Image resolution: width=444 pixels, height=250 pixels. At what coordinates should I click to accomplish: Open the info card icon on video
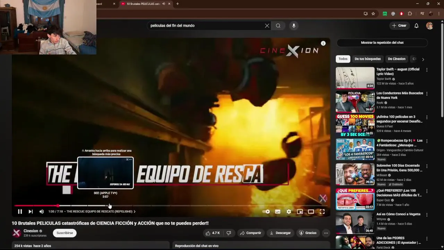(x=323, y=43)
